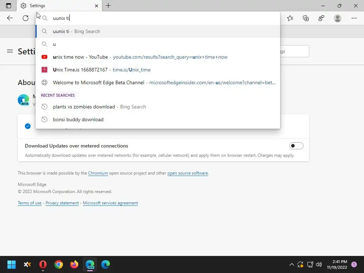Open the Favorites star icon

pos(290,18)
